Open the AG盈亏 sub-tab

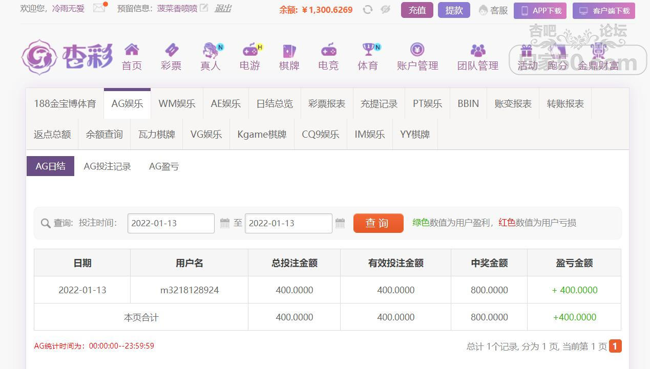point(164,166)
